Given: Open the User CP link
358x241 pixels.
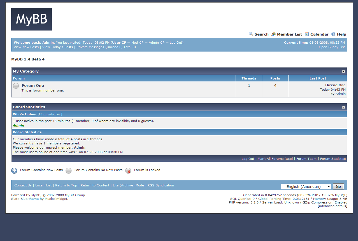Looking at the screenshot, I should pos(119,43).
